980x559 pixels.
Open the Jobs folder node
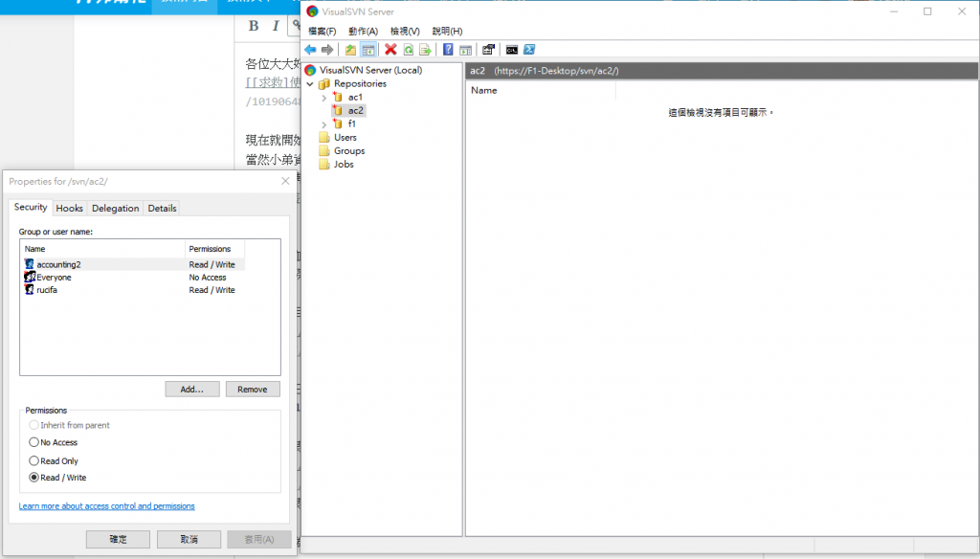344,164
